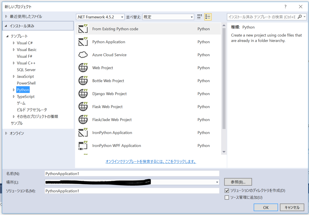Screen dimensions: 309x215
Task: Open the search templates online link
Action: coord(151,161)
